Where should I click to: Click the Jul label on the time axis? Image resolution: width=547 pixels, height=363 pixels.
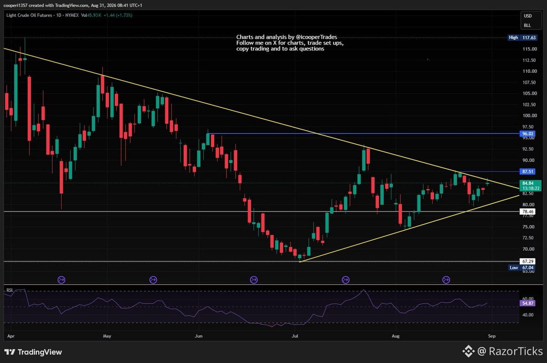[294, 337]
